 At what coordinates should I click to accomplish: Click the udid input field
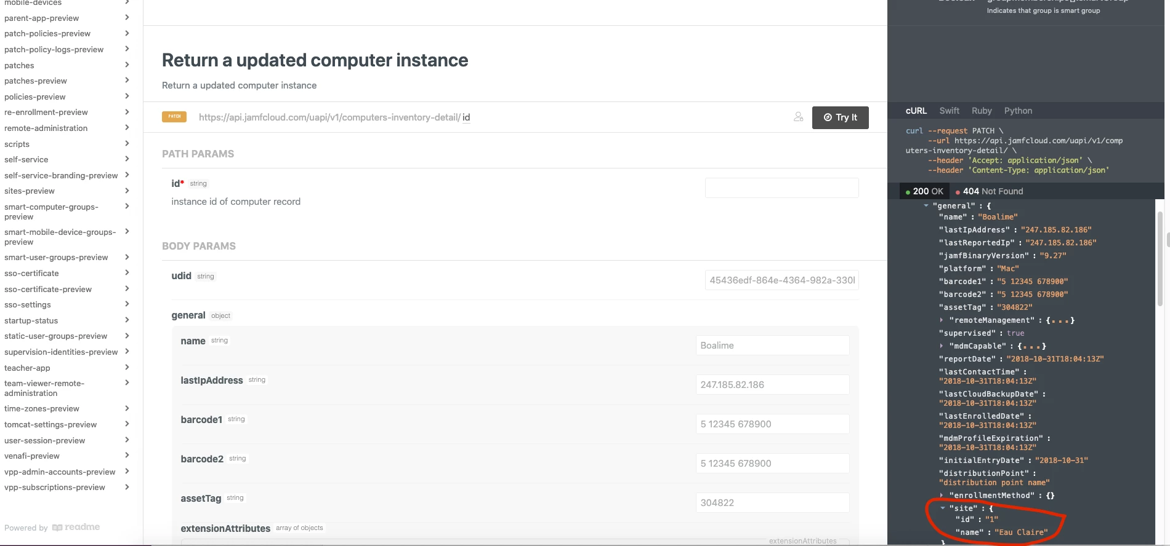point(781,280)
